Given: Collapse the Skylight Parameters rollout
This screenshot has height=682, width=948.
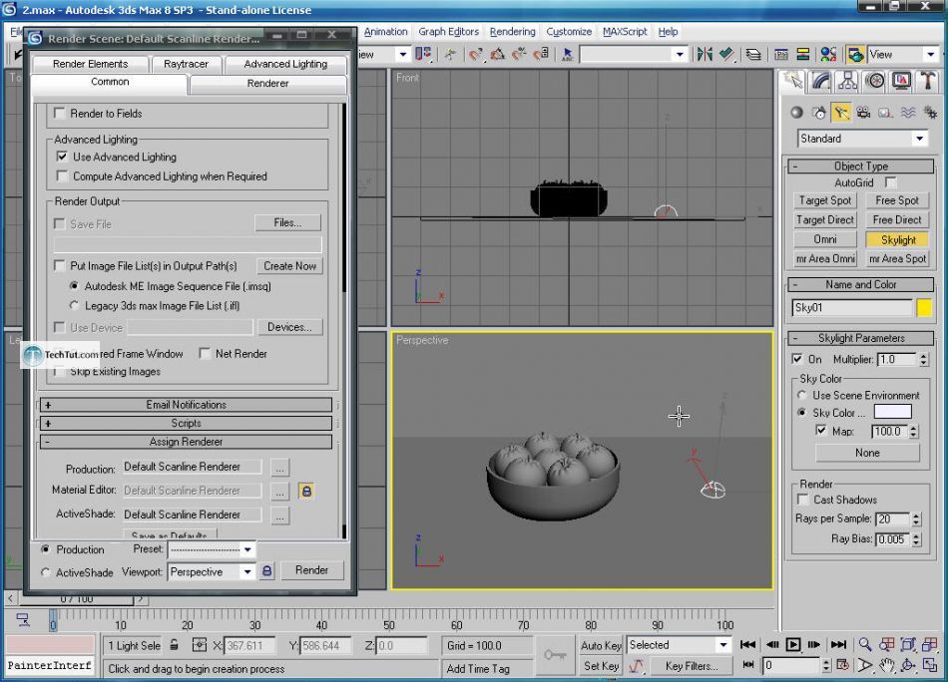Looking at the screenshot, I should click(861, 338).
